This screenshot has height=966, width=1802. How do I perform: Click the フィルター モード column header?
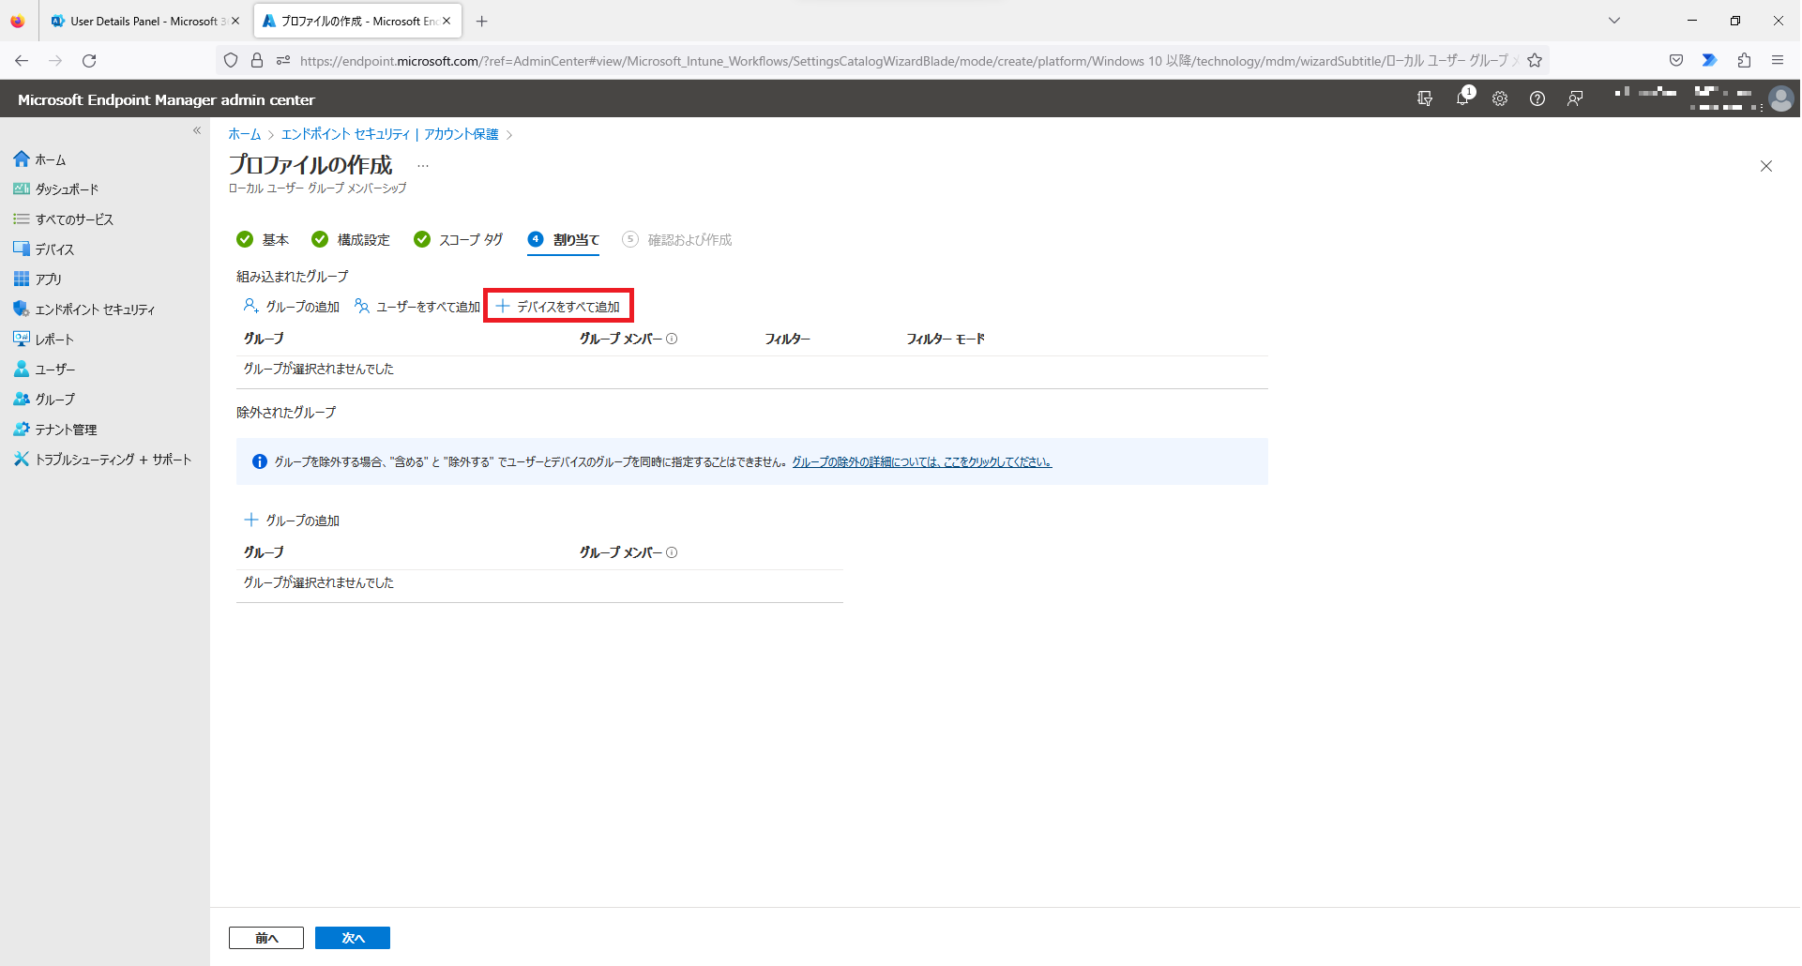point(946,340)
